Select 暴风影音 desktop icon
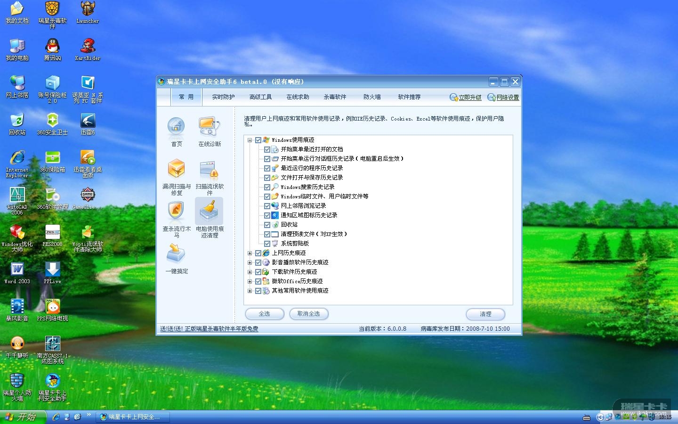The height and width of the screenshot is (424, 678). click(x=17, y=310)
